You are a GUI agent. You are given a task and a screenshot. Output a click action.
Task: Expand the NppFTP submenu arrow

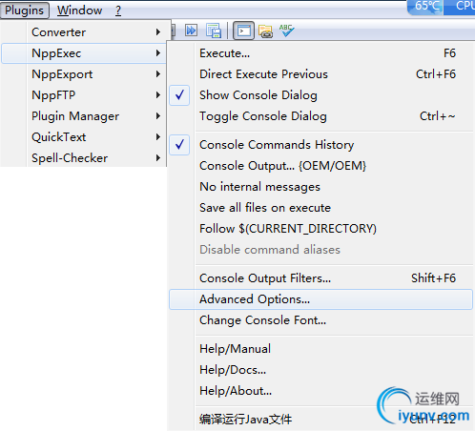pos(158,95)
